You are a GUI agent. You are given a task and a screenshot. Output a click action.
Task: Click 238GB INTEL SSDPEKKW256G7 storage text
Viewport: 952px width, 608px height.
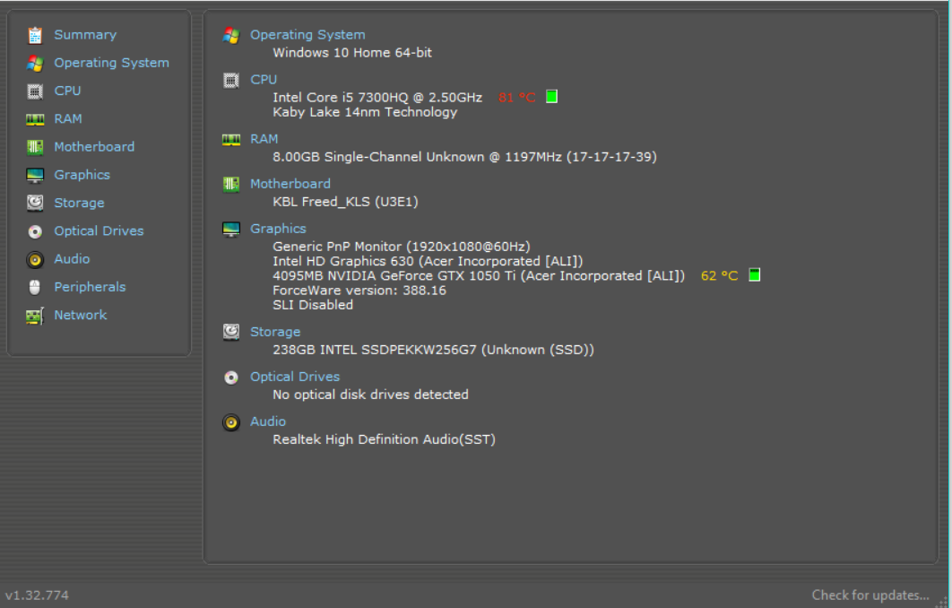tap(433, 350)
